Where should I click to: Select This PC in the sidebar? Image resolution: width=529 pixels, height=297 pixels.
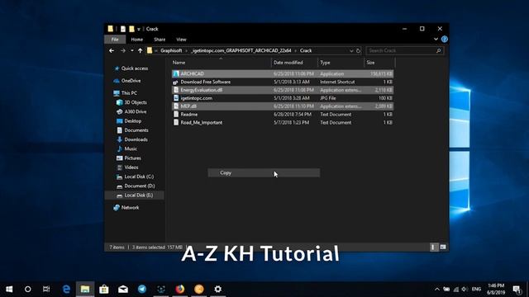point(129,93)
